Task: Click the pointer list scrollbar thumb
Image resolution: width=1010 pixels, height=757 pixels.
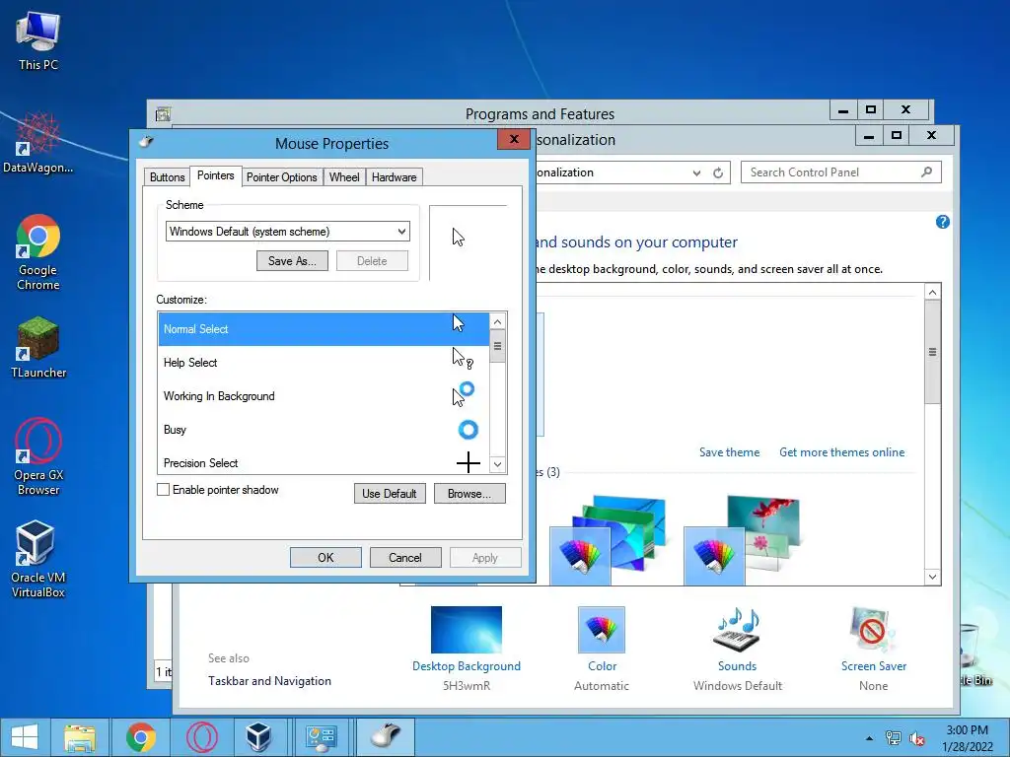Action: coord(497,346)
